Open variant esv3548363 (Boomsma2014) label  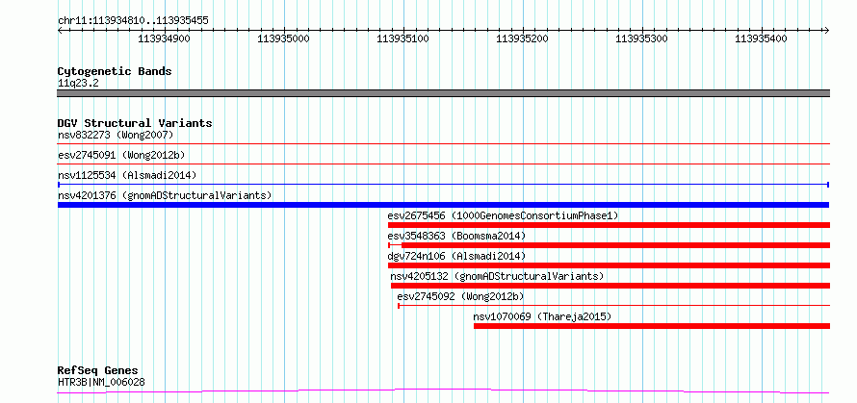pyautogui.click(x=456, y=236)
